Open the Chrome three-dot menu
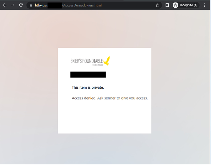This screenshot has height=165, width=211. [205, 5]
